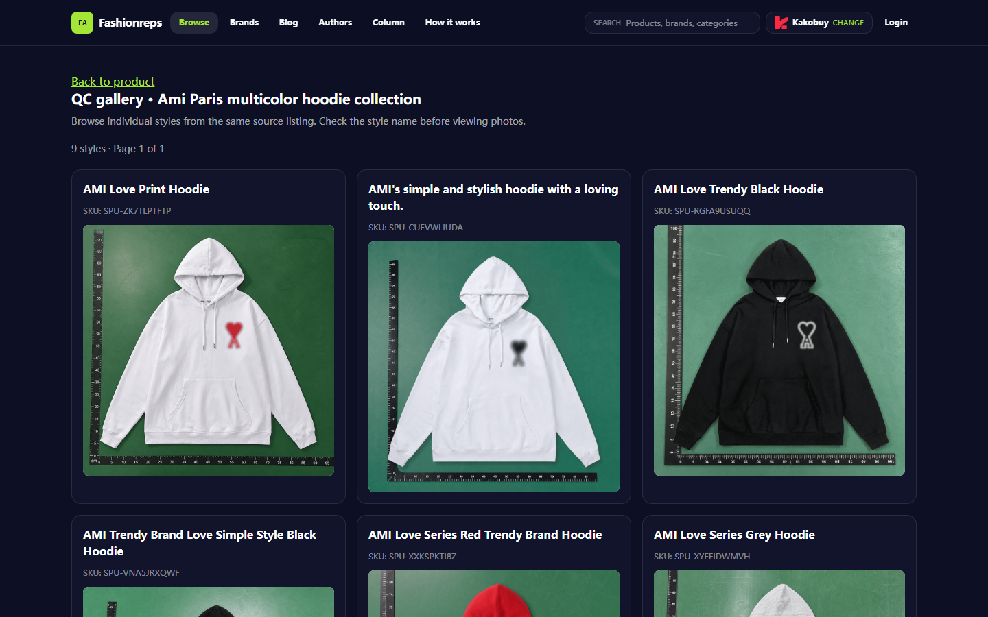This screenshot has width=988, height=617.
Task: Click the '9 styles · Page 1 of 1' text
Action: click(118, 149)
